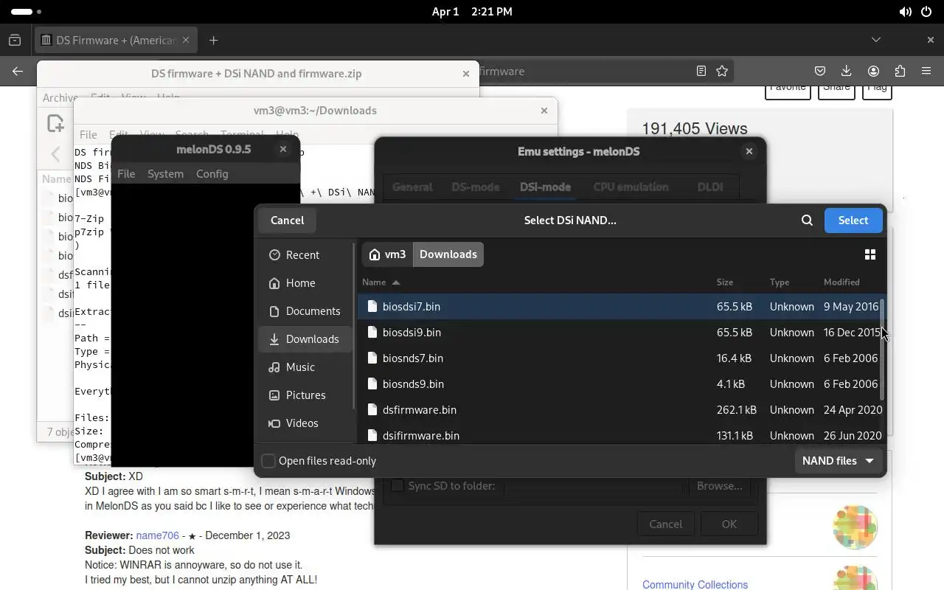Open browser downloads arrow icon
This screenshot has width=944, height=590.
coord(847,71)
